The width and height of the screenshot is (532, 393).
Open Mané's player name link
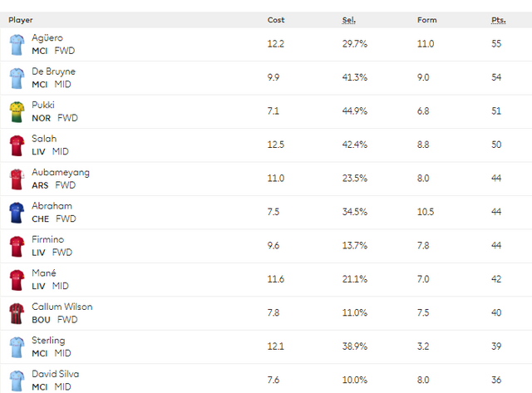tap(44, 273)
